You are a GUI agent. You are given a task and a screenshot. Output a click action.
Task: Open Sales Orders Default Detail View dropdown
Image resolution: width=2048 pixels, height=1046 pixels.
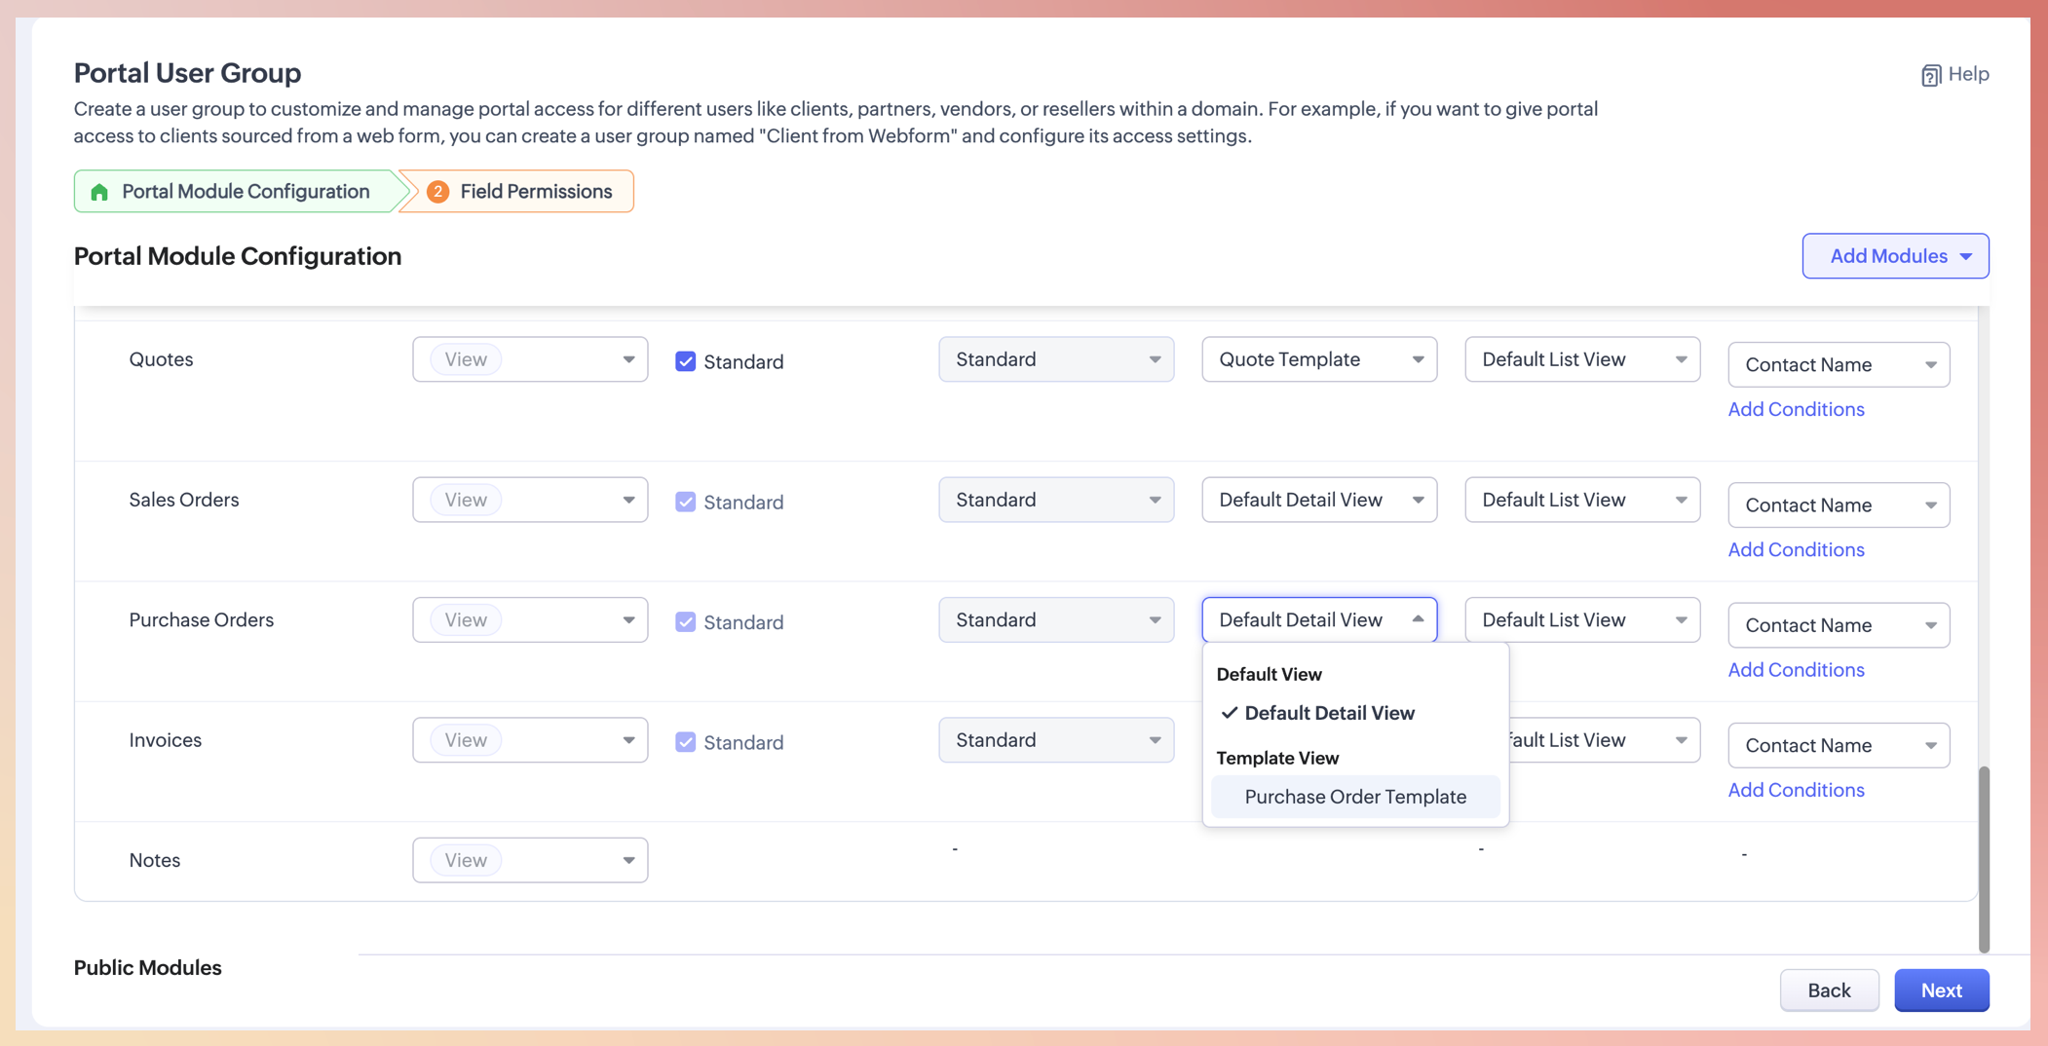(x=1318, y=500)
